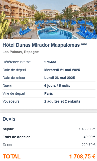The image size is (97, 161).
Task: Click the internal reference number 279433
Action: 50,62
